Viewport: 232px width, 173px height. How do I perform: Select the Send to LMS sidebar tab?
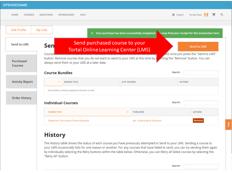21,44
